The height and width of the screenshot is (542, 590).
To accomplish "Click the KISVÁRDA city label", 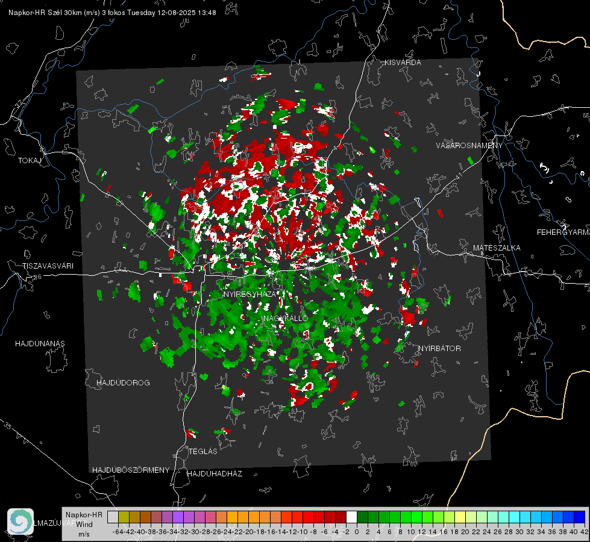I will click(403, 63).
